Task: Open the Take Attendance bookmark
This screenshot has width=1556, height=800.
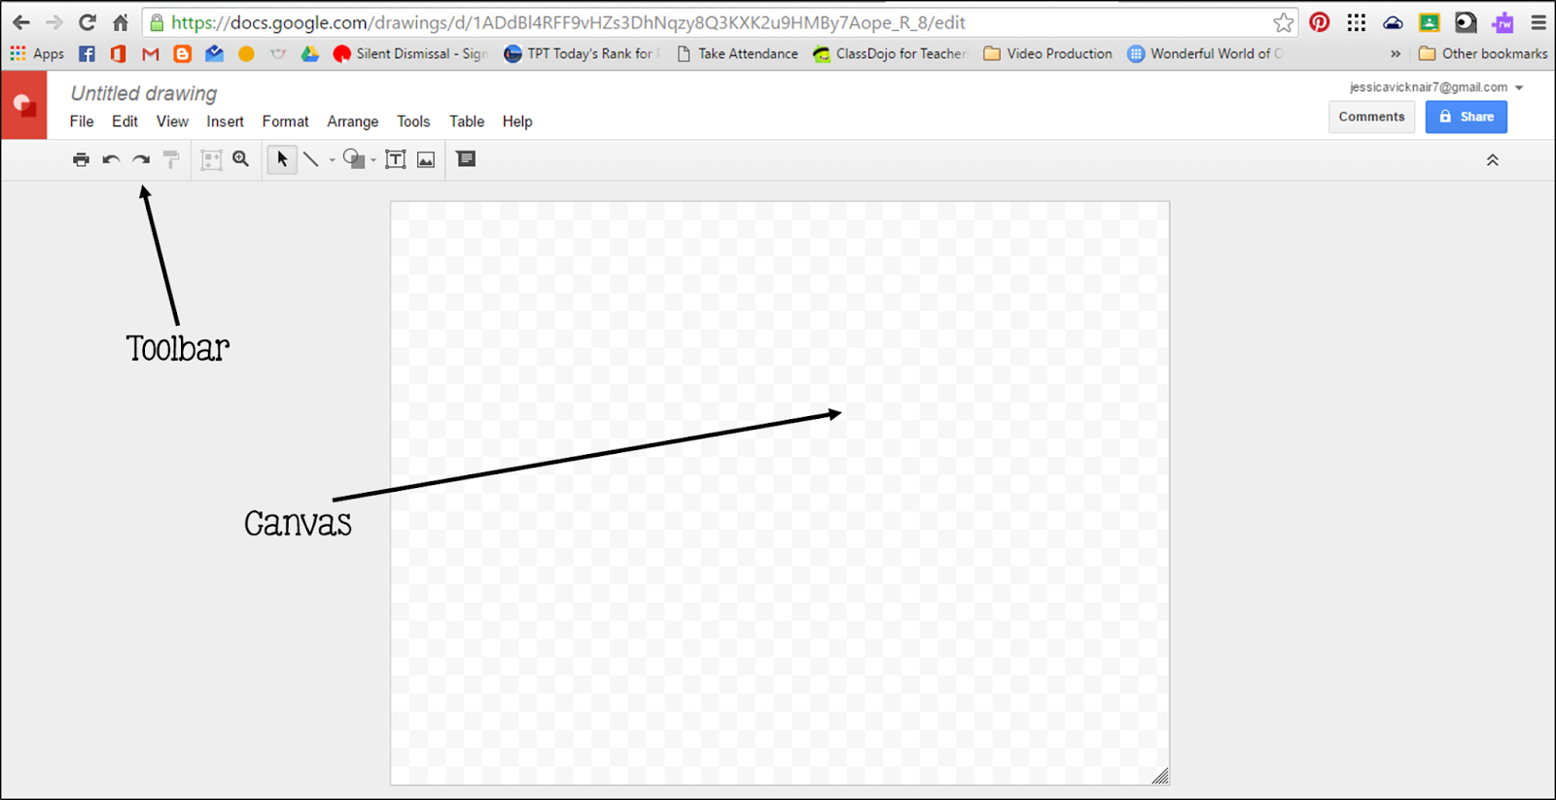Action: [737, 53]
